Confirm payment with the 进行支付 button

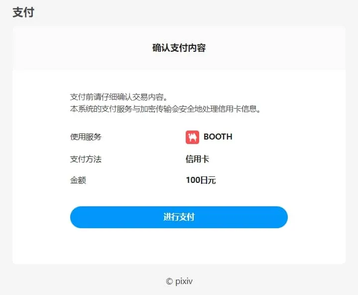pos(179,217)
